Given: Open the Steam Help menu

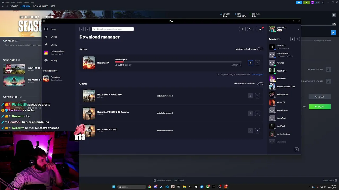Looking at the screenshot, I should click(32, 2).
